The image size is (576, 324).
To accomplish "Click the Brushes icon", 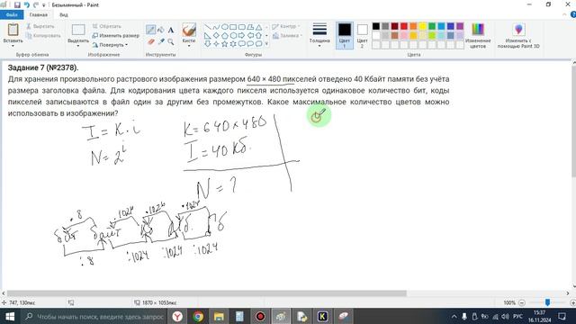I will [x=189, y=30].
